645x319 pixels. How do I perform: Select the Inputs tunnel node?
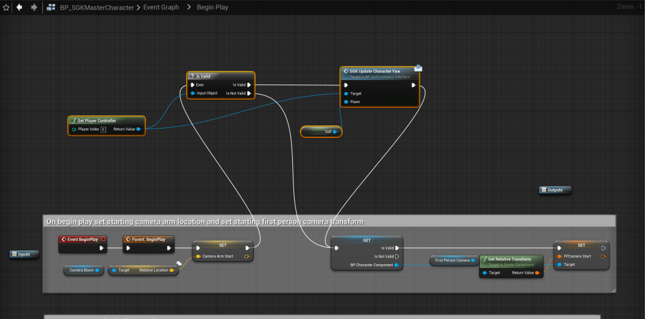point(24,254)
